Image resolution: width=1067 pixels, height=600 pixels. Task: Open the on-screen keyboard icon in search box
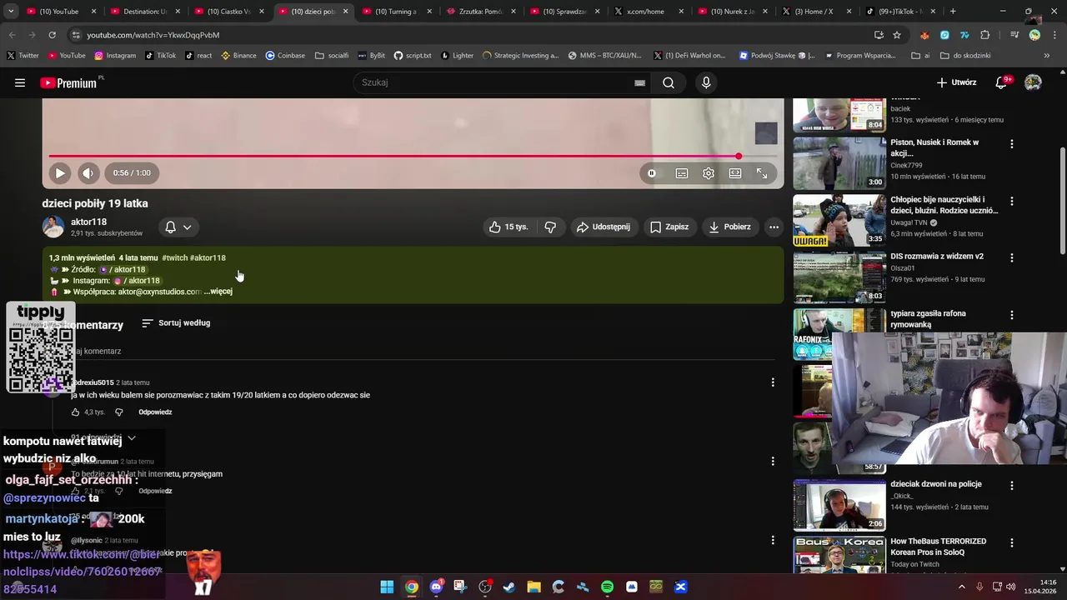click(x=639, y=82)
